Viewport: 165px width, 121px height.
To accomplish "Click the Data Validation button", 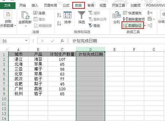I will [x=133, y=26].
